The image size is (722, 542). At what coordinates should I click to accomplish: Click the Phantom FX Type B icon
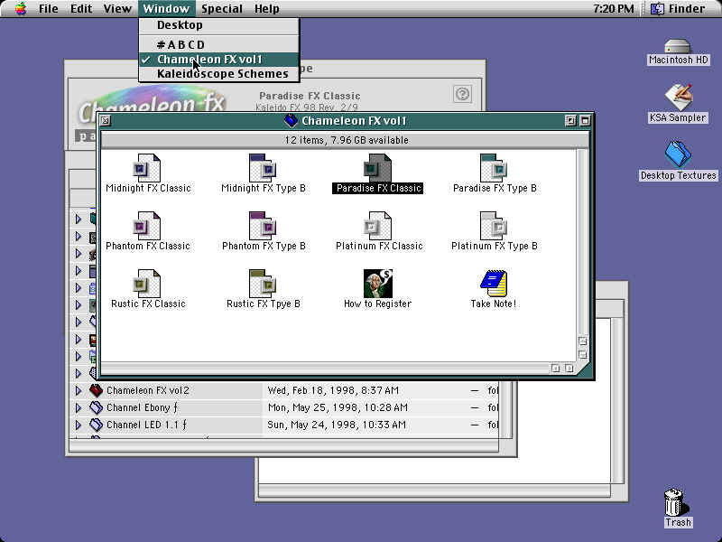click(263, 226)
